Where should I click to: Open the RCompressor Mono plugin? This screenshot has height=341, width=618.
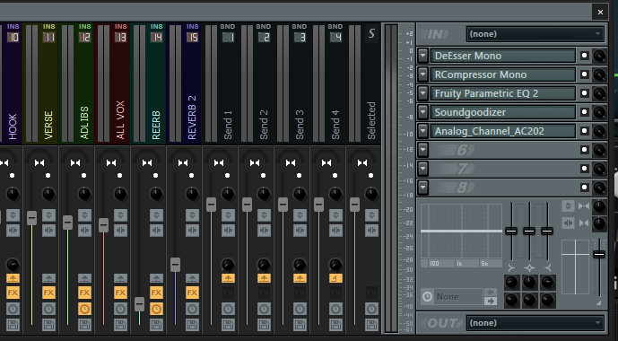tap(502, 74)
